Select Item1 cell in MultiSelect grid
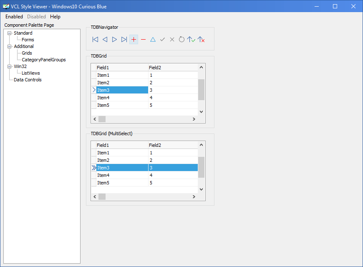This screenshot has height=267, width=363. pos(122,153)
